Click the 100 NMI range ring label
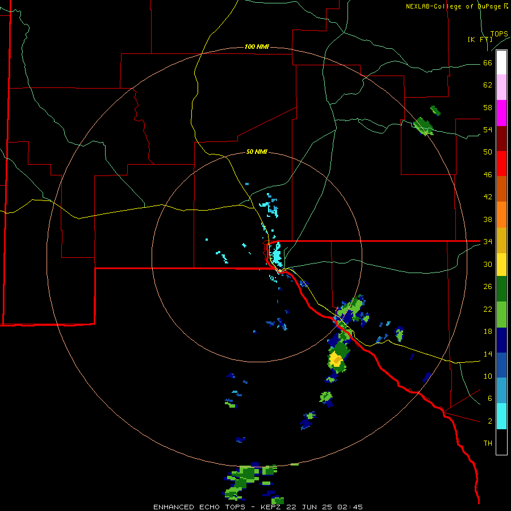The height and width of the screenshot is (511, 511). pyautogui.click(x=257, y=47)
